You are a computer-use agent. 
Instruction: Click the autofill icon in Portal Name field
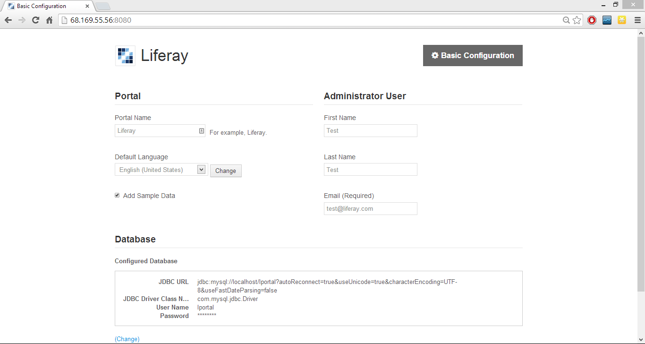201,130
